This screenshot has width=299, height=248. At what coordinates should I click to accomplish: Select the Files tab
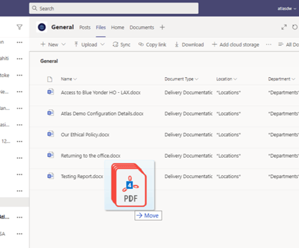[x=101, y=27]
